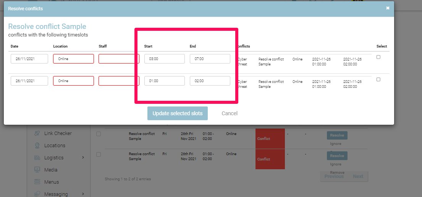Image resolution: width=422 pixels, height=197 pixels.
Task: Click the Messaging sidebar icon
Action: pos(37,194)
